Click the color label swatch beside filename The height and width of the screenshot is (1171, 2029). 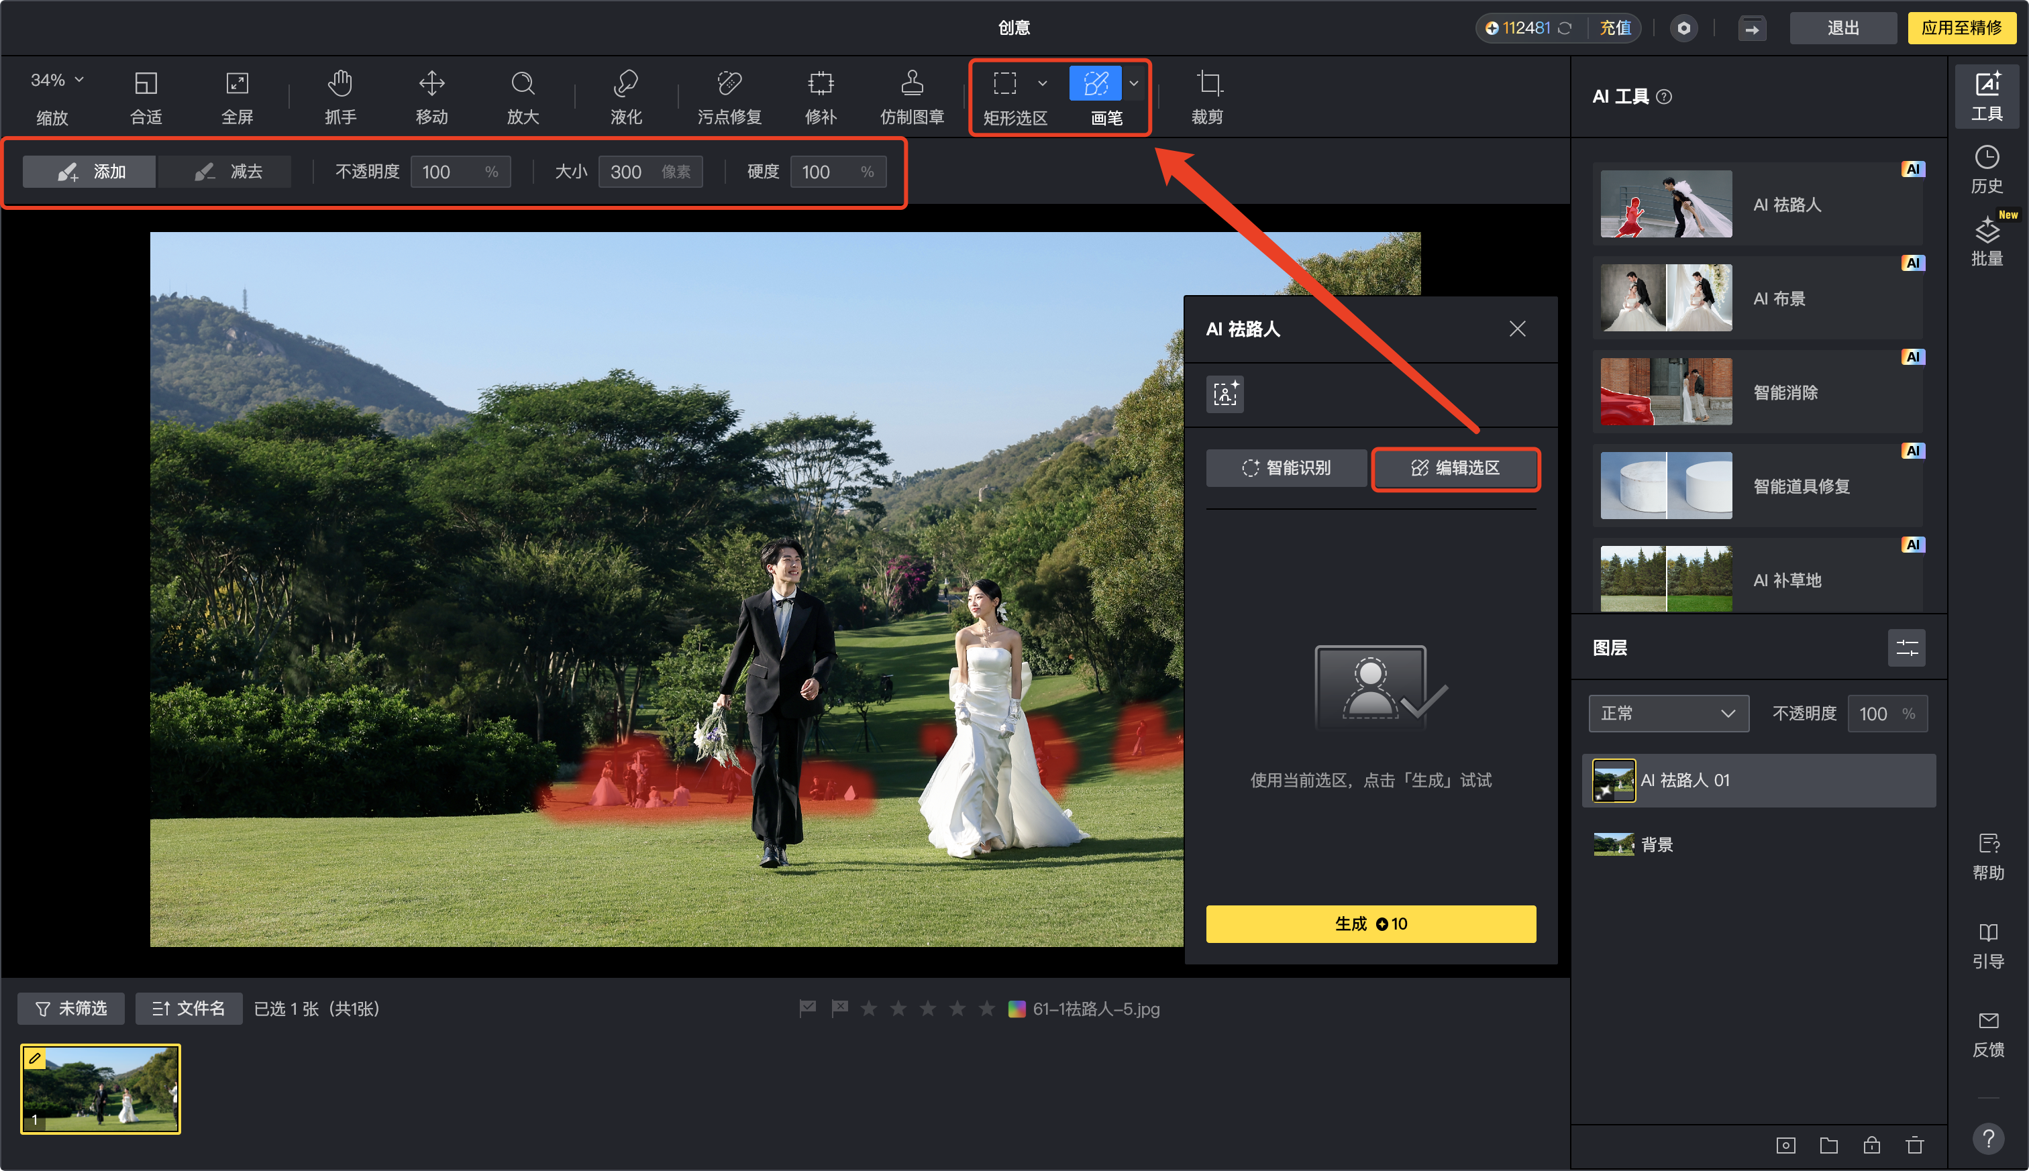pyautogui.click(x=1017, y=1009)
